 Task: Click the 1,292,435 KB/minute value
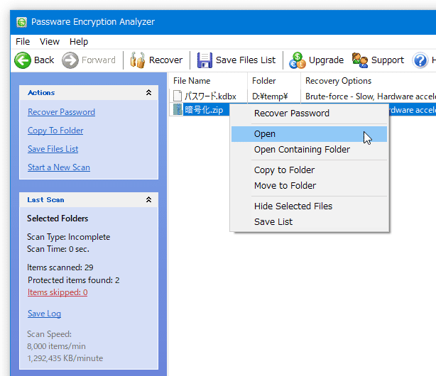coord(65,358)
